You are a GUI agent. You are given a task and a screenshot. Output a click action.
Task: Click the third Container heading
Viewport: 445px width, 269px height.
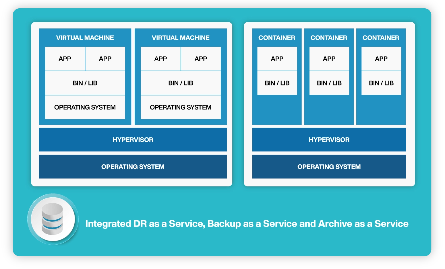pos(381,38)
